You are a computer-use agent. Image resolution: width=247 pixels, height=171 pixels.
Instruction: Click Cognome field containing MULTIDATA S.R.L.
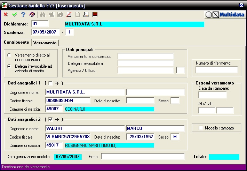pos(85,92)
